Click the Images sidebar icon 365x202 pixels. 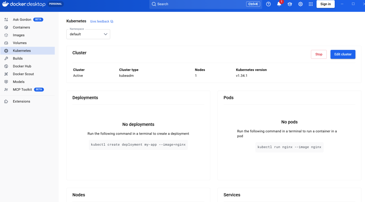6,35
